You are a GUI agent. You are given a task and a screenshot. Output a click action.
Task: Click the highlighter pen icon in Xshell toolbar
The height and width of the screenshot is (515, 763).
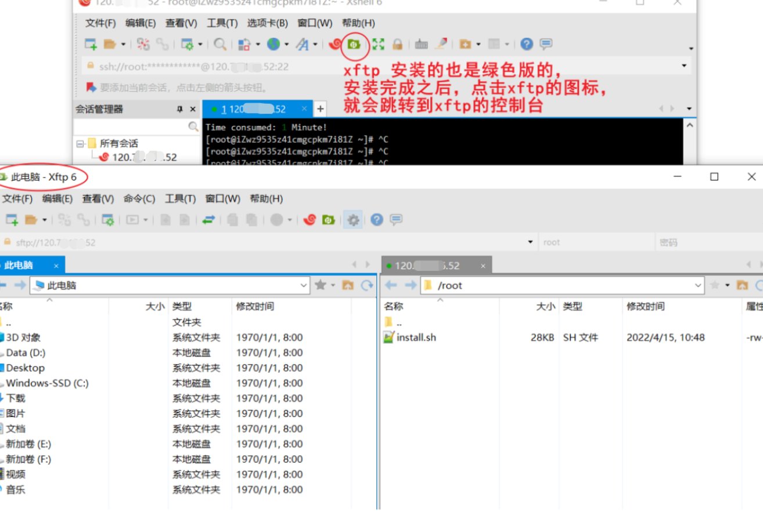click(x=441, y=44)
